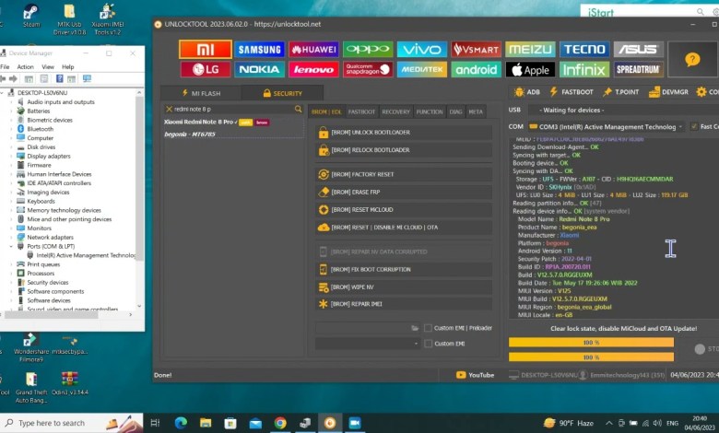Screen dimensions: 719x433
Task: Clear the model search with X icon
Action: click(x=169, y=109)
